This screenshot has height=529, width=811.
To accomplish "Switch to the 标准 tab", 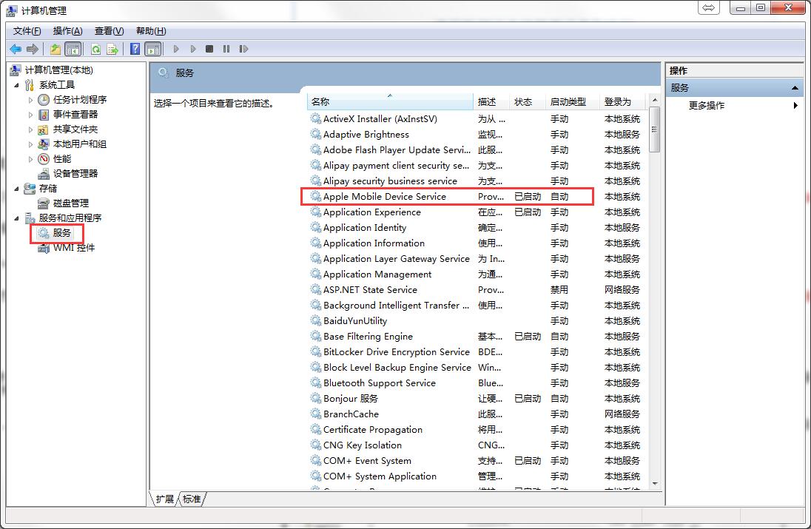I will pyautogui.click(x=191, y=499).
